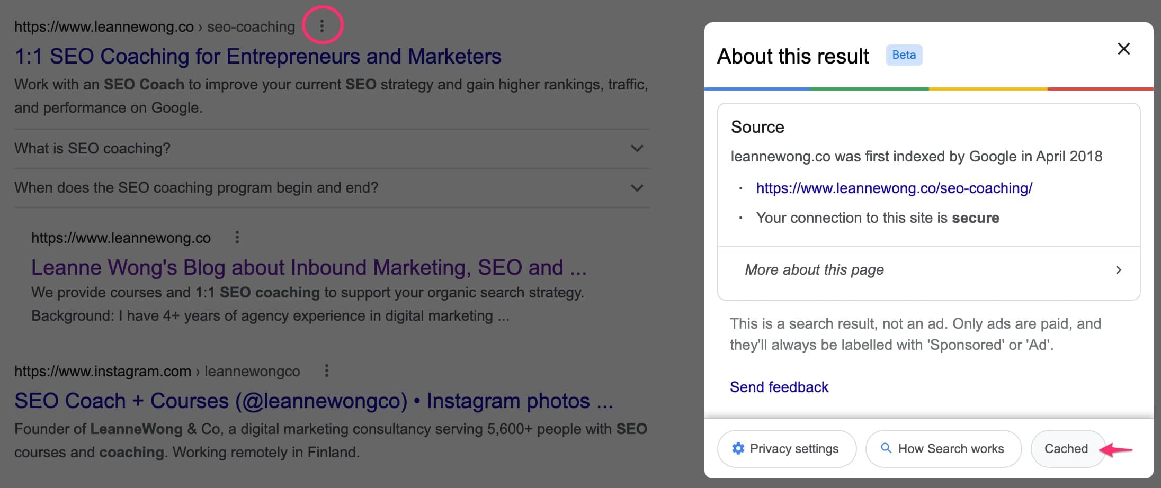The width and height of the screenshot is (1161, 488).
Task: Click the blue gear icon in Privacy settings
Action: pyautogui.click(x=738, y=448)
